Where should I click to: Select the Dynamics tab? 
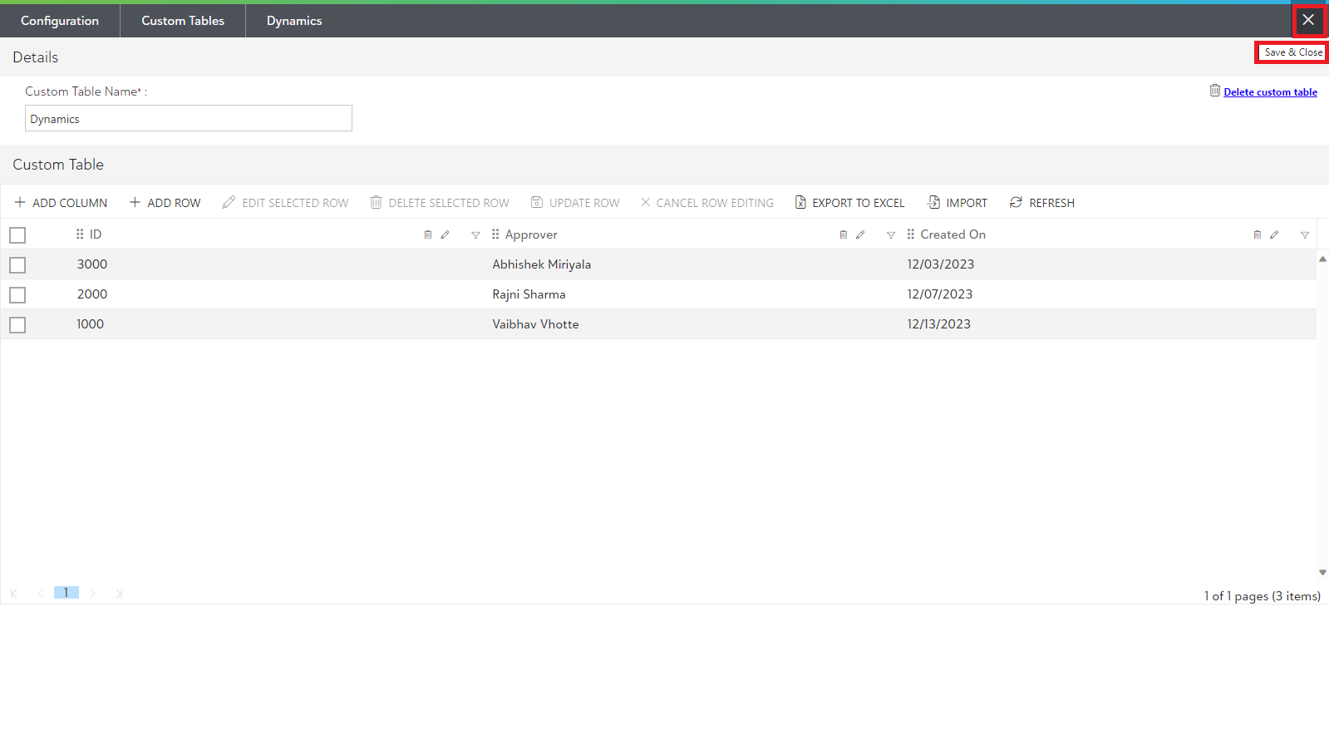(x=294, y=21)
